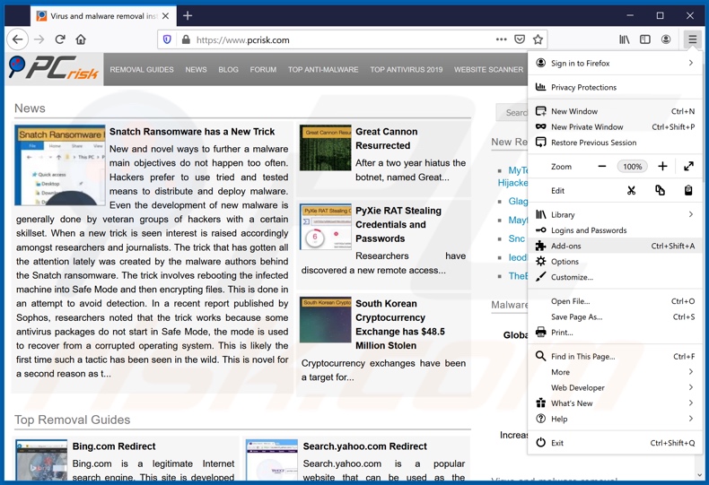Open Add-ons from the menu
Screen dimensions: 709x485
point(566,246)
